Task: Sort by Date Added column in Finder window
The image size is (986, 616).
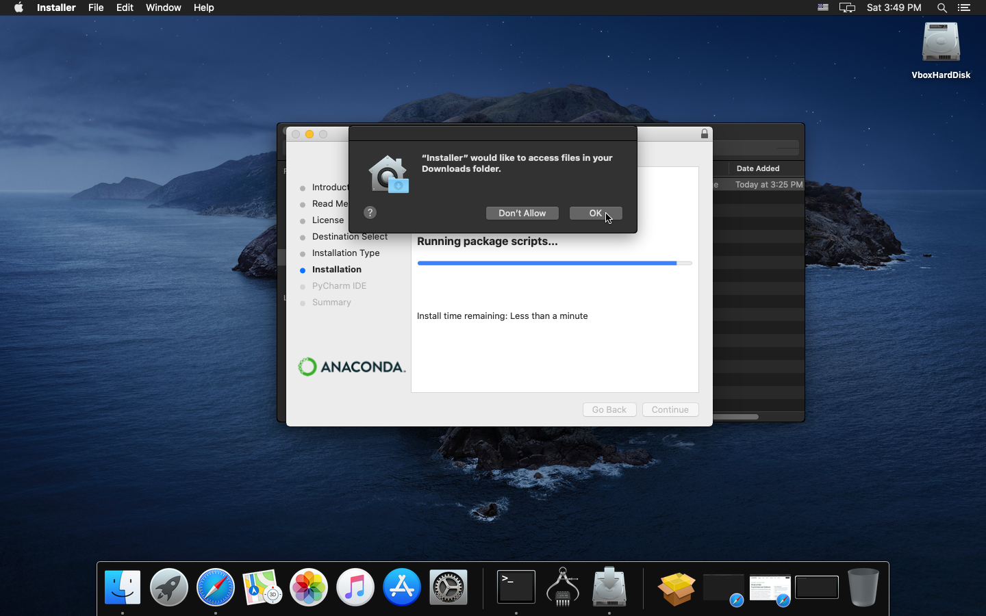Action: [x=758, y=168]
